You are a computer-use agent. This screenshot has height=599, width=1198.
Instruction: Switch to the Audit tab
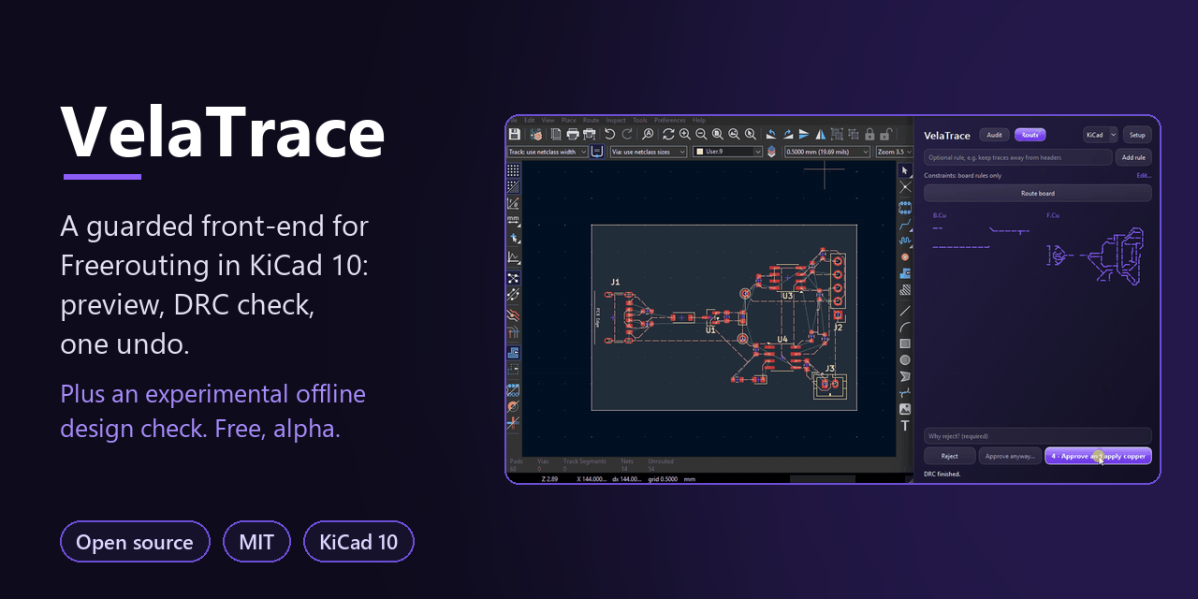click(x=994, y=135)
